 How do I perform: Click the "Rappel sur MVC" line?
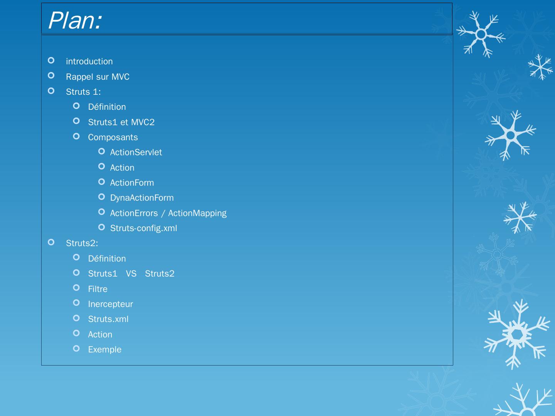click(x=98, y=77)
